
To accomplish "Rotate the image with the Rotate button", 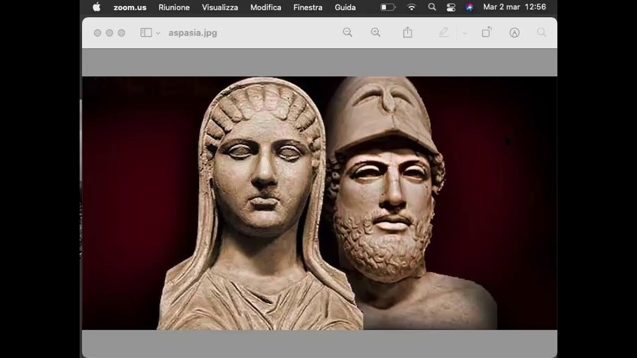I will (x=486, y=33).
